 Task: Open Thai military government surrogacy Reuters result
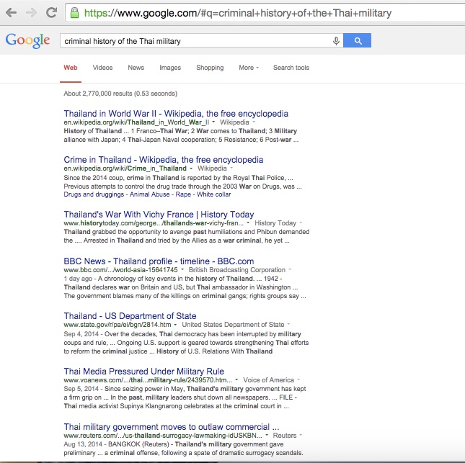coord(172,427)
